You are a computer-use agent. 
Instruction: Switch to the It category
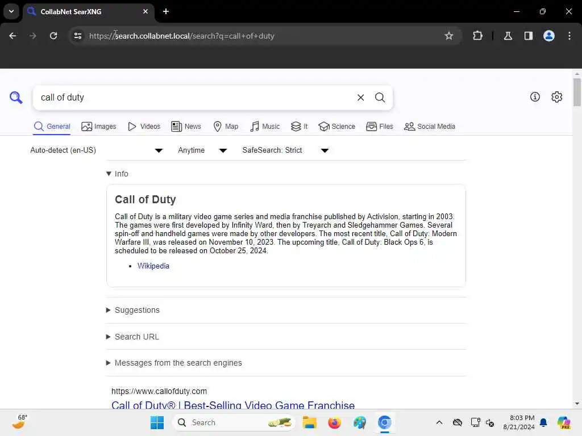[x=299, y=127]
